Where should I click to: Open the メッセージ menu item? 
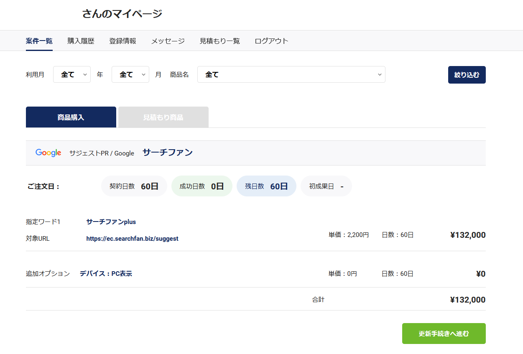point(168,41)
